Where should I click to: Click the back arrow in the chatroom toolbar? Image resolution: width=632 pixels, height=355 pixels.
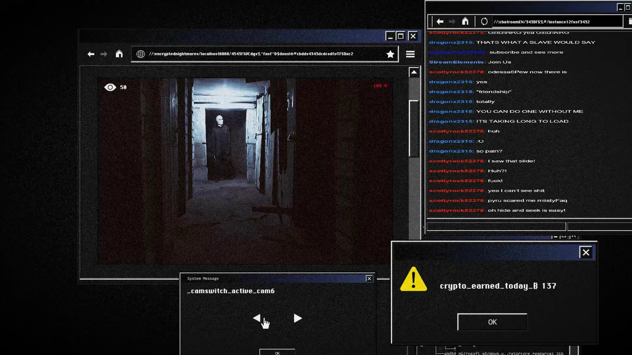click(440, 21)
